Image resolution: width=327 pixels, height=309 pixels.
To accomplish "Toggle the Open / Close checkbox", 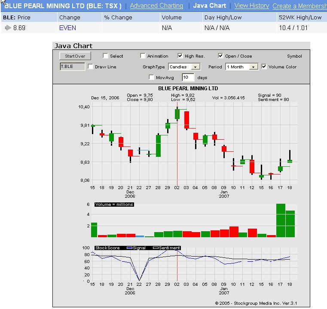I will (x=220, y=56).
